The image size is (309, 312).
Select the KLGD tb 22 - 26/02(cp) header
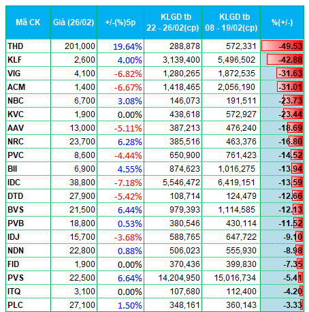[173, 22]
